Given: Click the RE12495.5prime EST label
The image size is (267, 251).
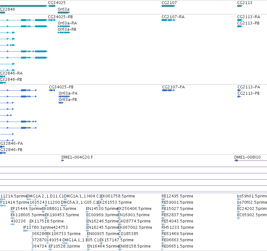Looking at the screenshot, I should click(177, 196).
